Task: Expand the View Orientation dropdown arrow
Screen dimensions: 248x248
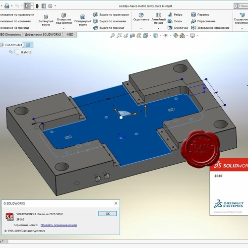Action: [x=150, y=36]
